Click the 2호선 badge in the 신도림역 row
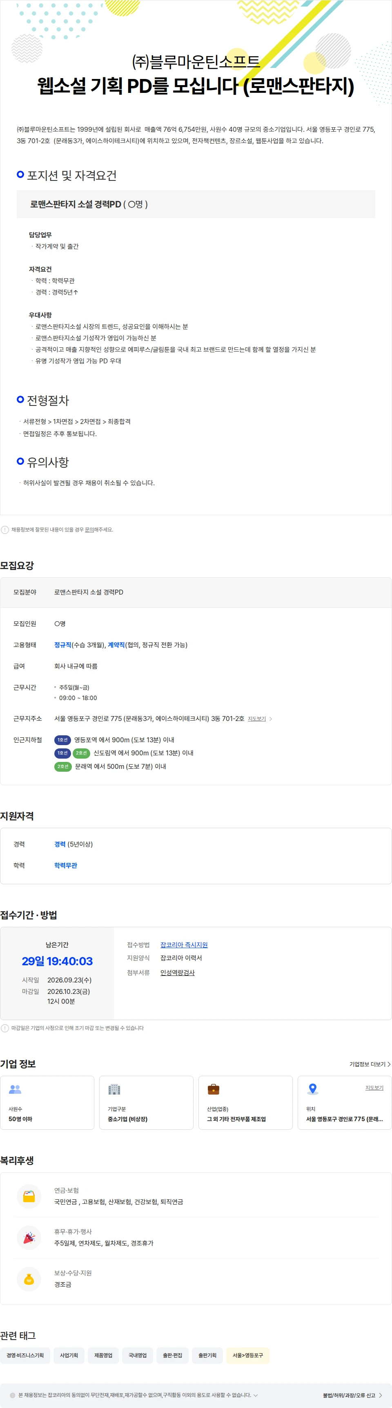Viewport: 392px width, 1408px height. [x=81, y=753]
